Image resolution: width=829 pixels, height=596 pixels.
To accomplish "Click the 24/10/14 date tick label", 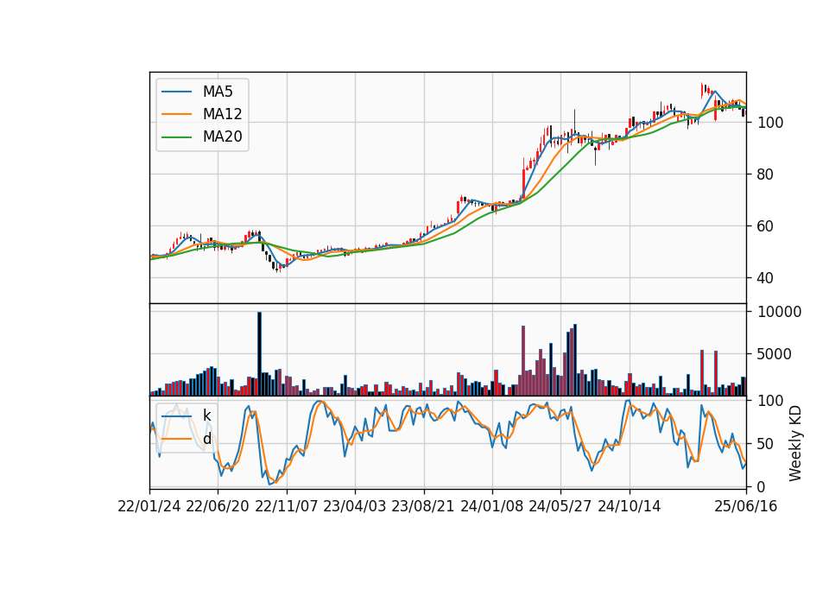I will point(630,507).
